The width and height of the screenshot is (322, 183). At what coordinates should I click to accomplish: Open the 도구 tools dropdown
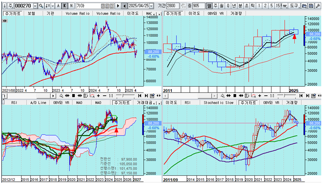point(294,6)
